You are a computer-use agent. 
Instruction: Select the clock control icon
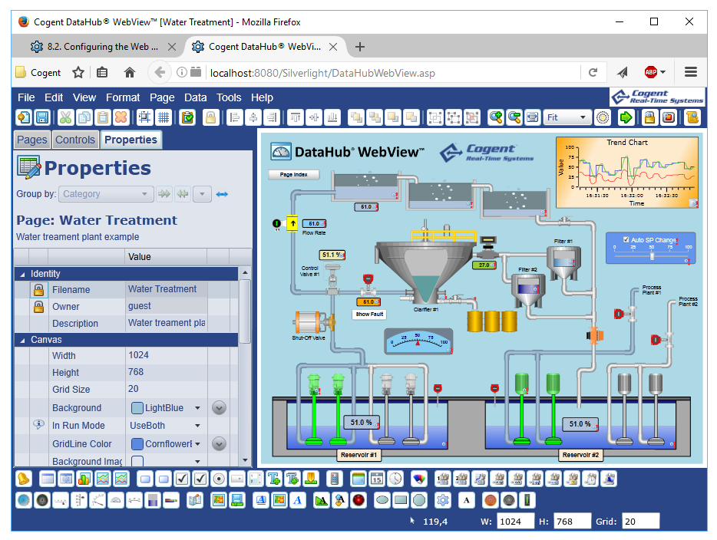[x=395, y=479]
